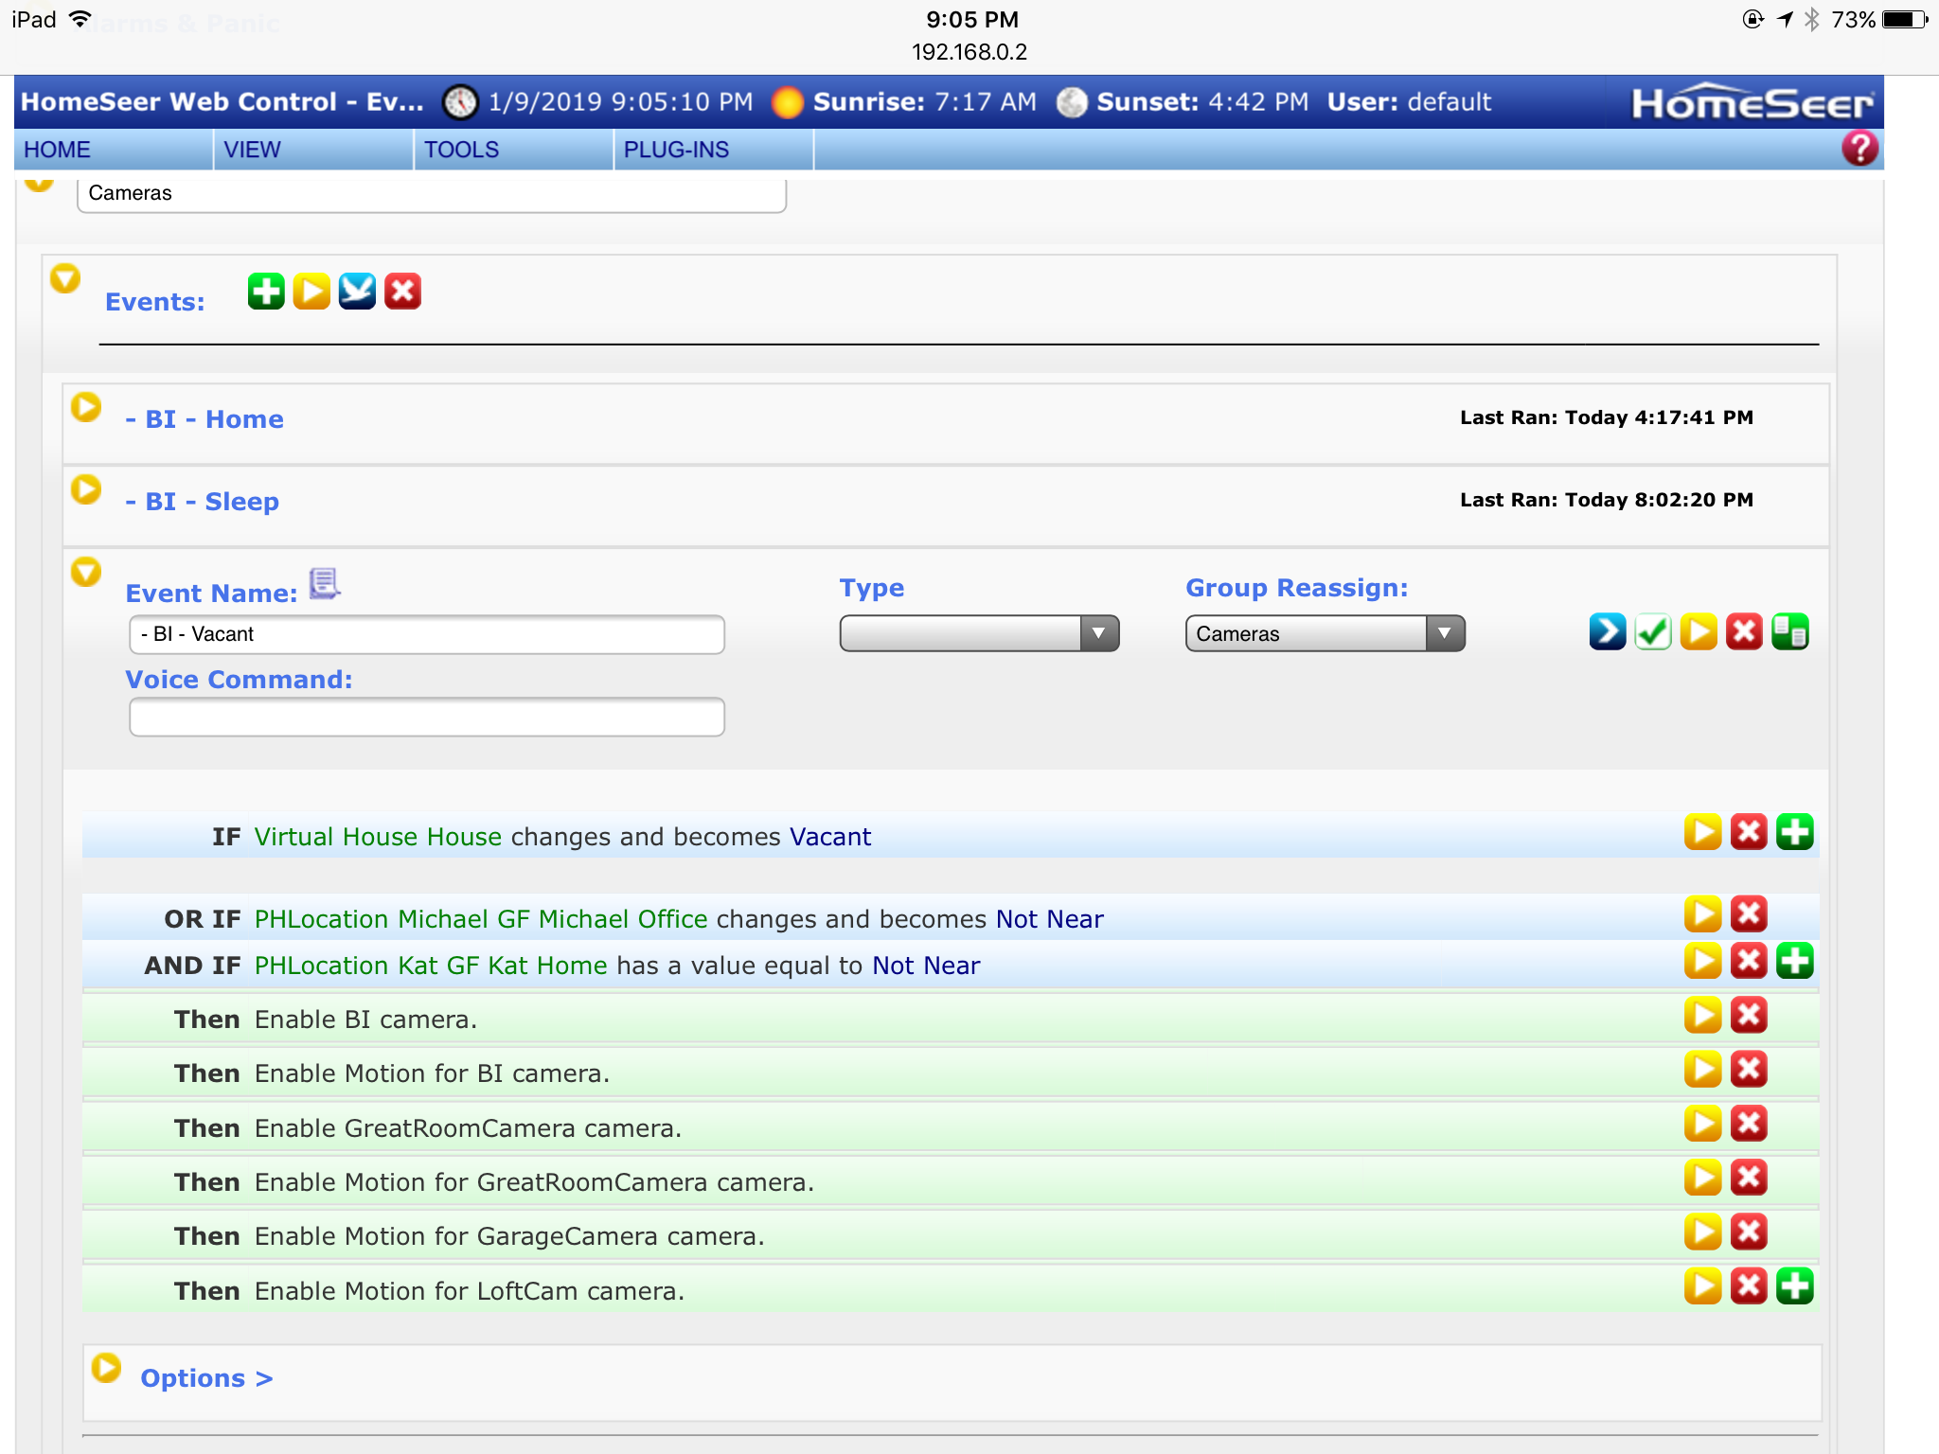The height and width of the screenshot is (1454, 1939).
Task: Open the BI - Sleep event link
Action: (203, 502)
